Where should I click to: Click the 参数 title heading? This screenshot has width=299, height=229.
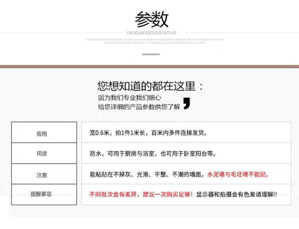[x=151, y=19]
